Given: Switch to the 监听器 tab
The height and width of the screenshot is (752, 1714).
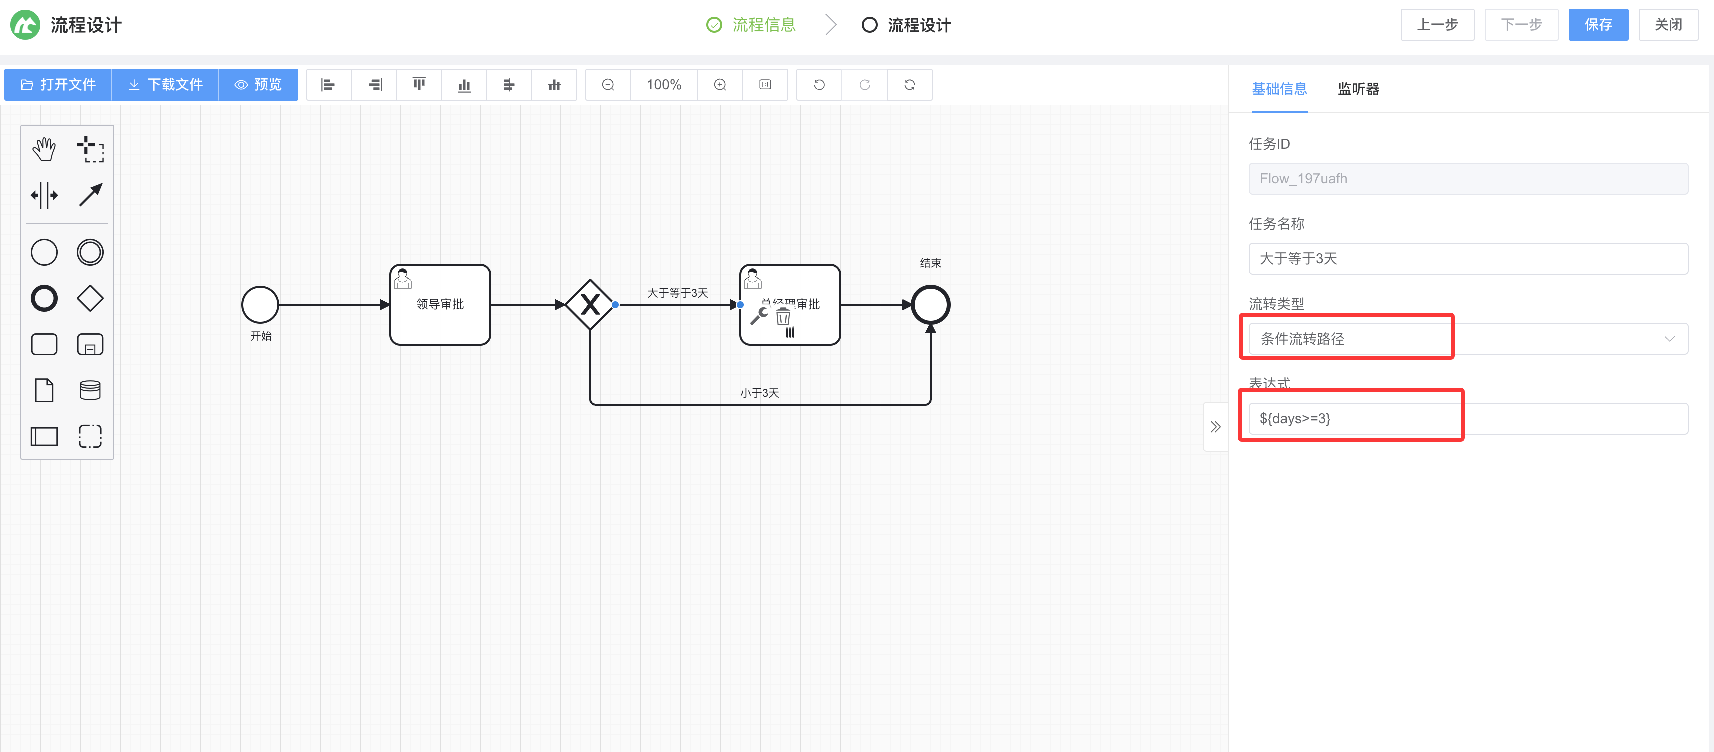Looking at the screenshot, I should pos(1358,89).
